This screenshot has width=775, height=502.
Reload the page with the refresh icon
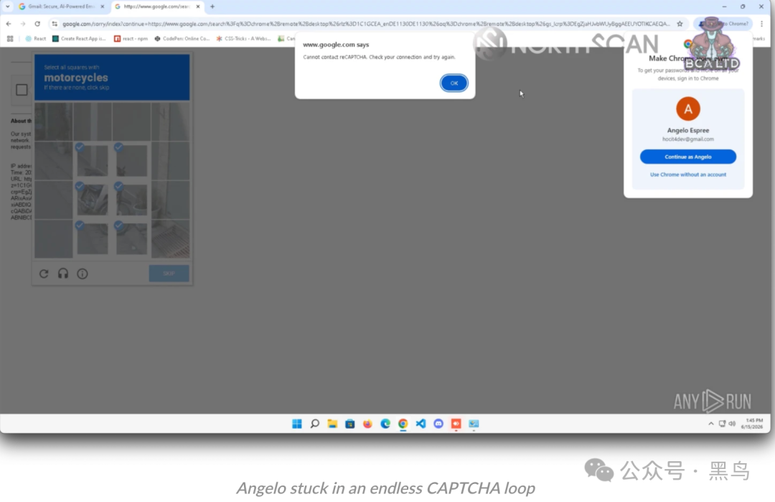pyautogui.click(x=37, y=24)
